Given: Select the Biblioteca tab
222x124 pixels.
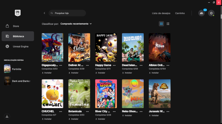Looking at the screenshot, I should point(18,36).
